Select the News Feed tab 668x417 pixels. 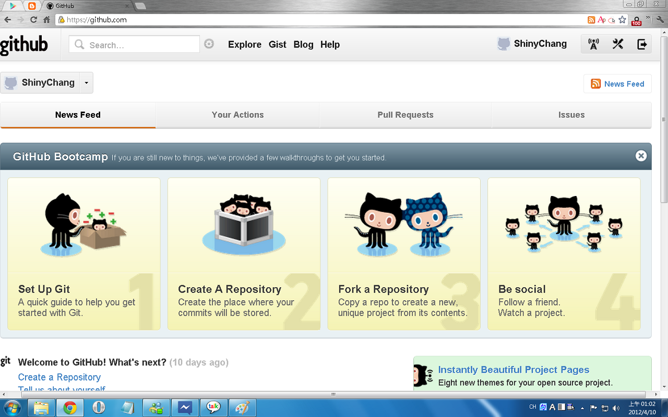pyautogui.click(x=78, y=115)
